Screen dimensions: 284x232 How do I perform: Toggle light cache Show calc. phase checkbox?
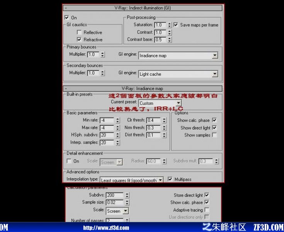click(207, 202)
